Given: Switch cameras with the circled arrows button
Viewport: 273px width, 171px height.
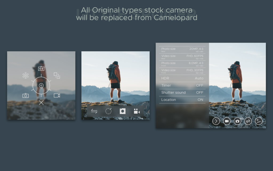Looking at the screenshot, I should (248, 121).
